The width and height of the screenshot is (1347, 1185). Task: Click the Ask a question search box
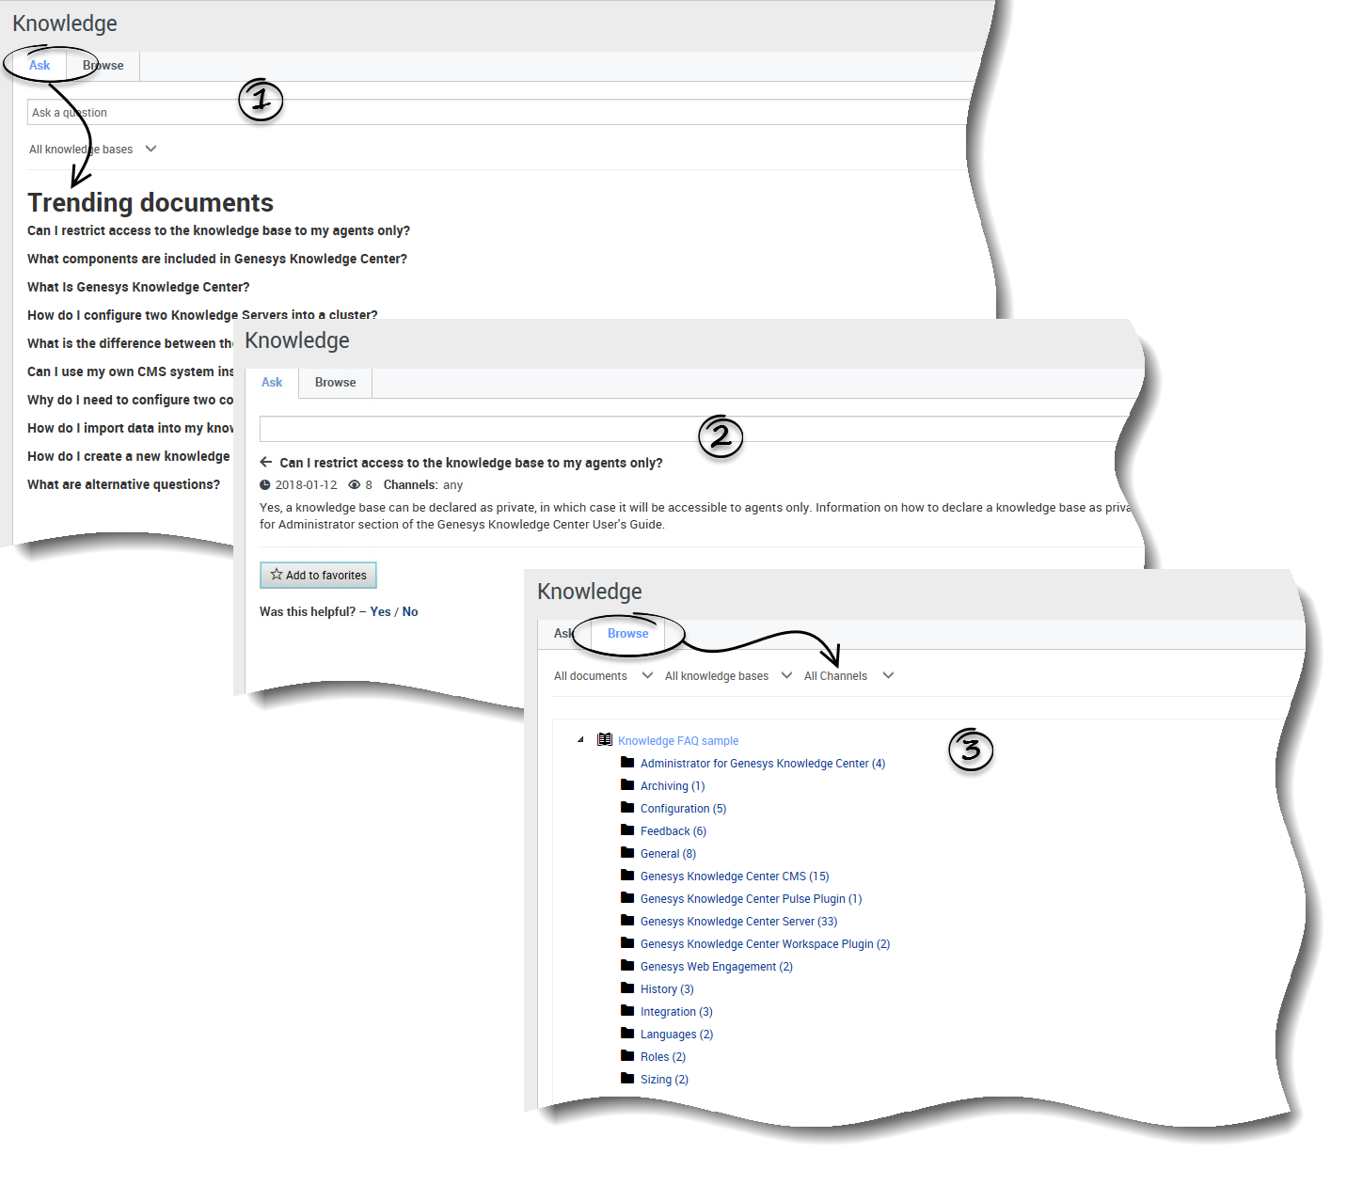pos(282,111)
